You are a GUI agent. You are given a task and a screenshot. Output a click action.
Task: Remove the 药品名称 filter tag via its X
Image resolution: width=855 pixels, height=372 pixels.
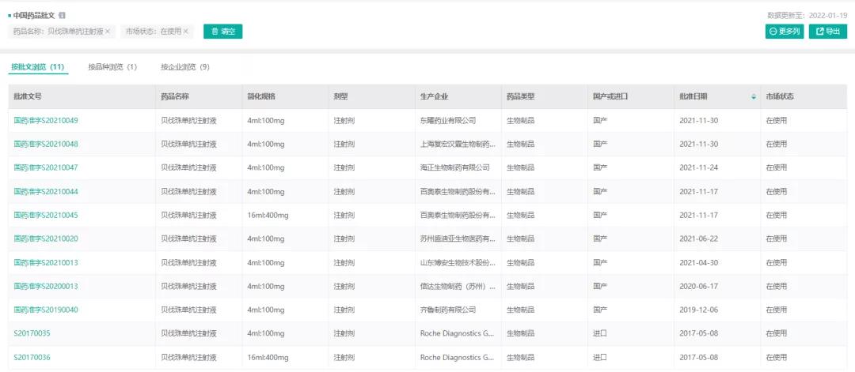pos(108,32)
